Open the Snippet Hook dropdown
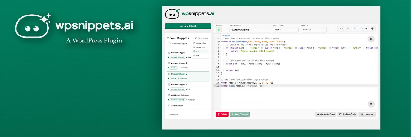The image size is (411, 137). click(x=286, y=30)
